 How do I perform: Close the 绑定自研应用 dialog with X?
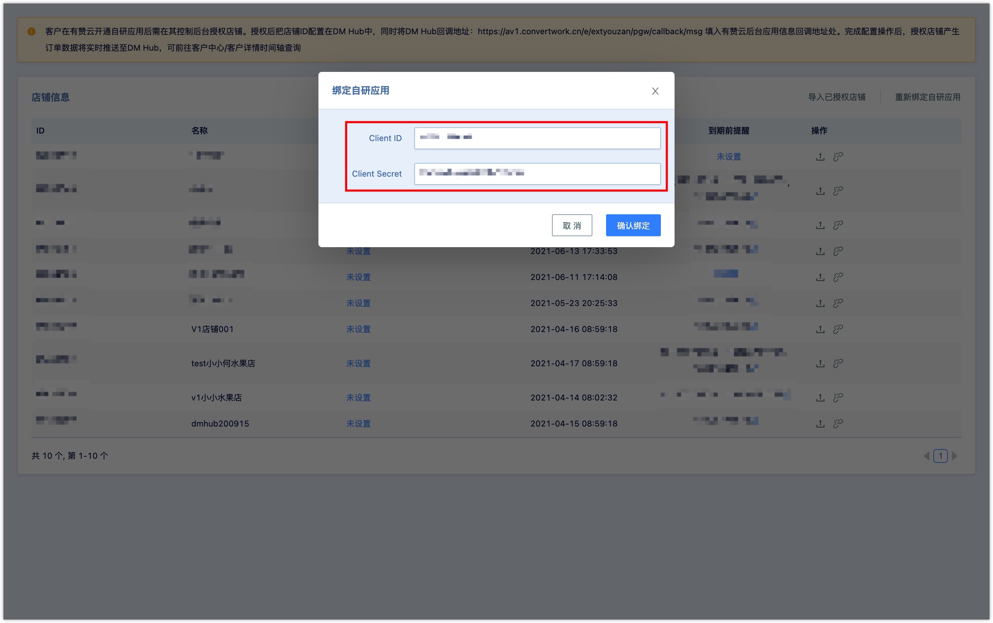point(655,91)
